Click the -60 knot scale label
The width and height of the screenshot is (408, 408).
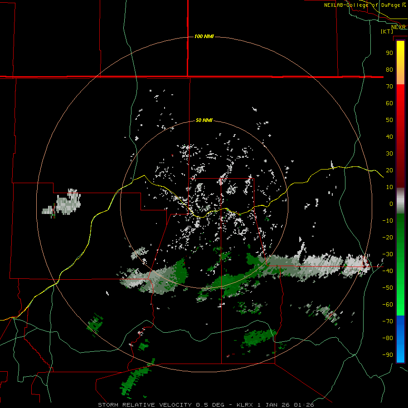(x=388, y=305)
